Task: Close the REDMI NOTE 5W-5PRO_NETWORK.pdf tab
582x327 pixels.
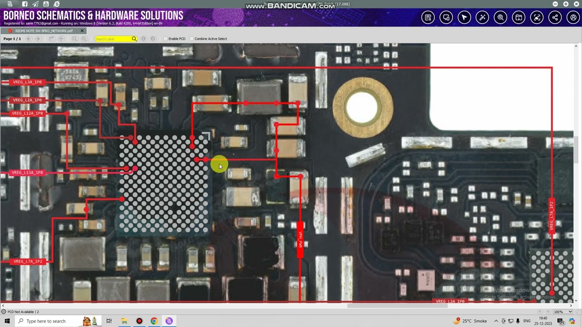Action: pos(82,31)
